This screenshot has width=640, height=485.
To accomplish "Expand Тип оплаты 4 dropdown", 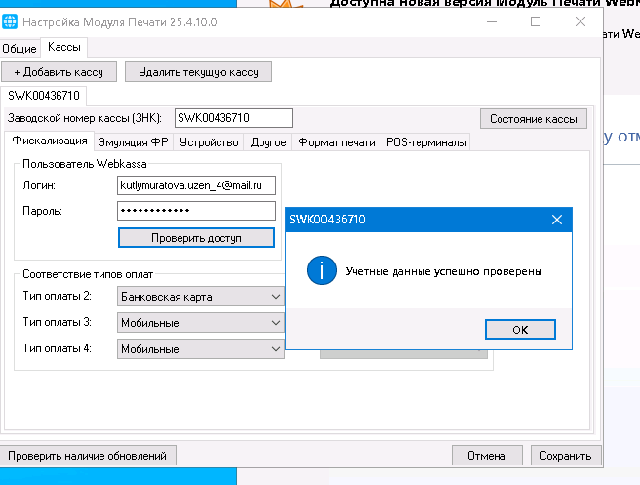I will (x=200, y=349).
